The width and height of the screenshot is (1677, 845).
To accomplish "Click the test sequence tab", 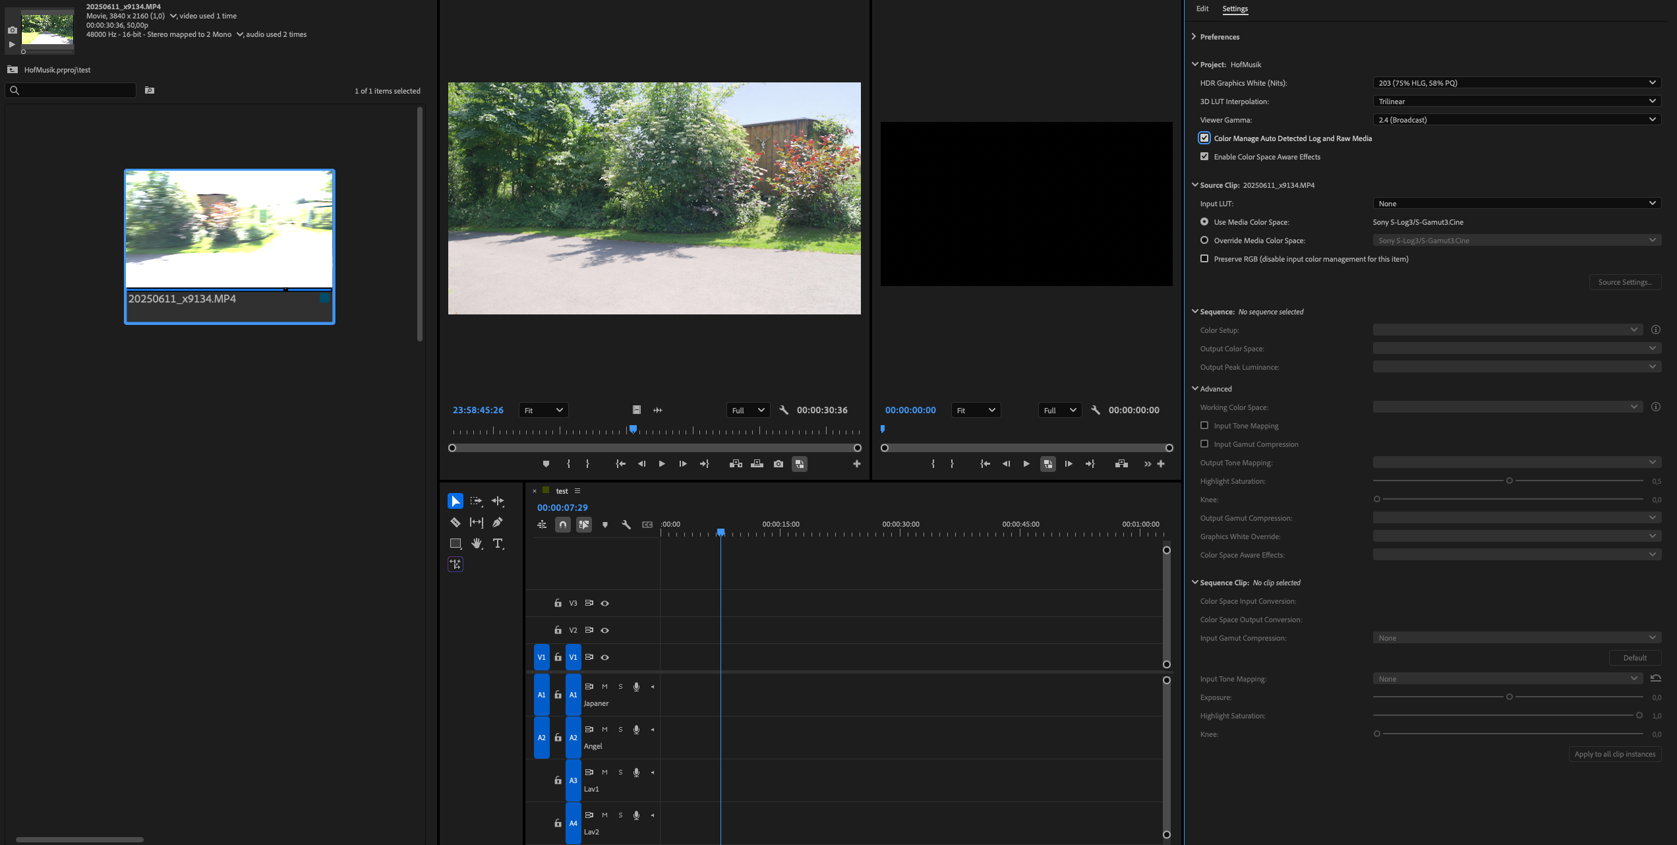I will [x=562, y=490].
